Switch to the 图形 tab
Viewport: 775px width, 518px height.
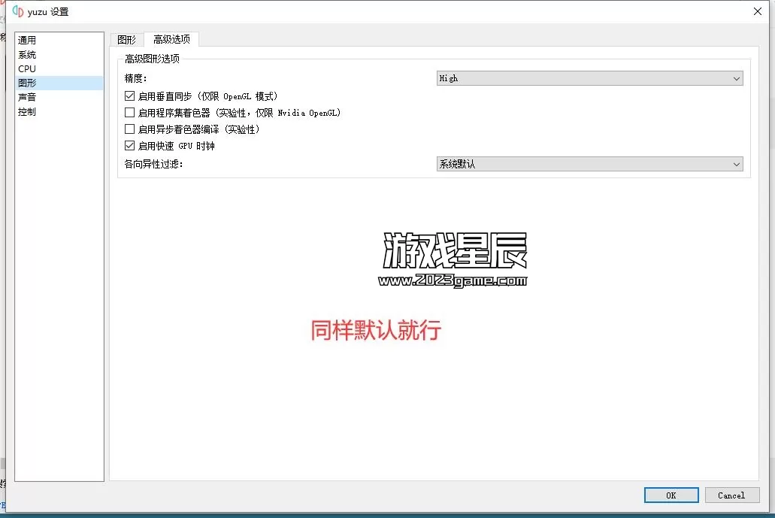126,40
